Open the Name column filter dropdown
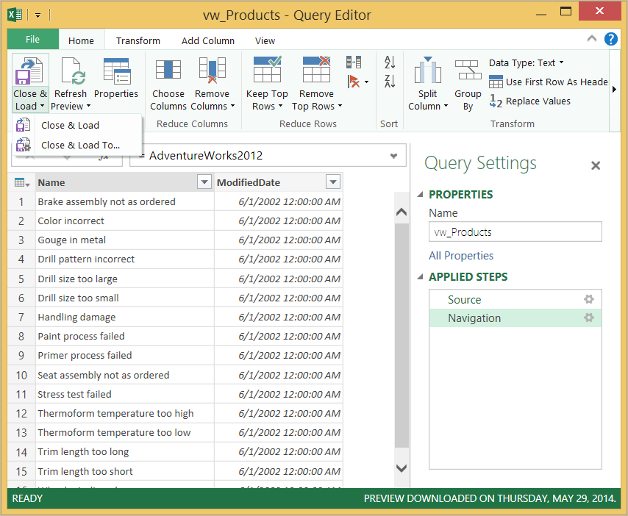Viewport: 628px width, 516px height. click(x=204, y=182)
